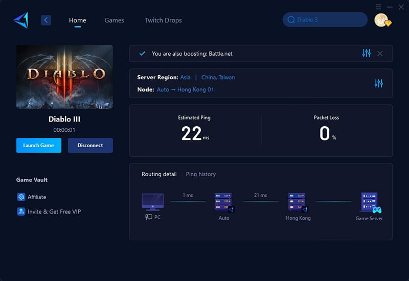Dismiss the Battle.net boosting notice
Viewport: 409px width, 281px height.
point(380,54)
